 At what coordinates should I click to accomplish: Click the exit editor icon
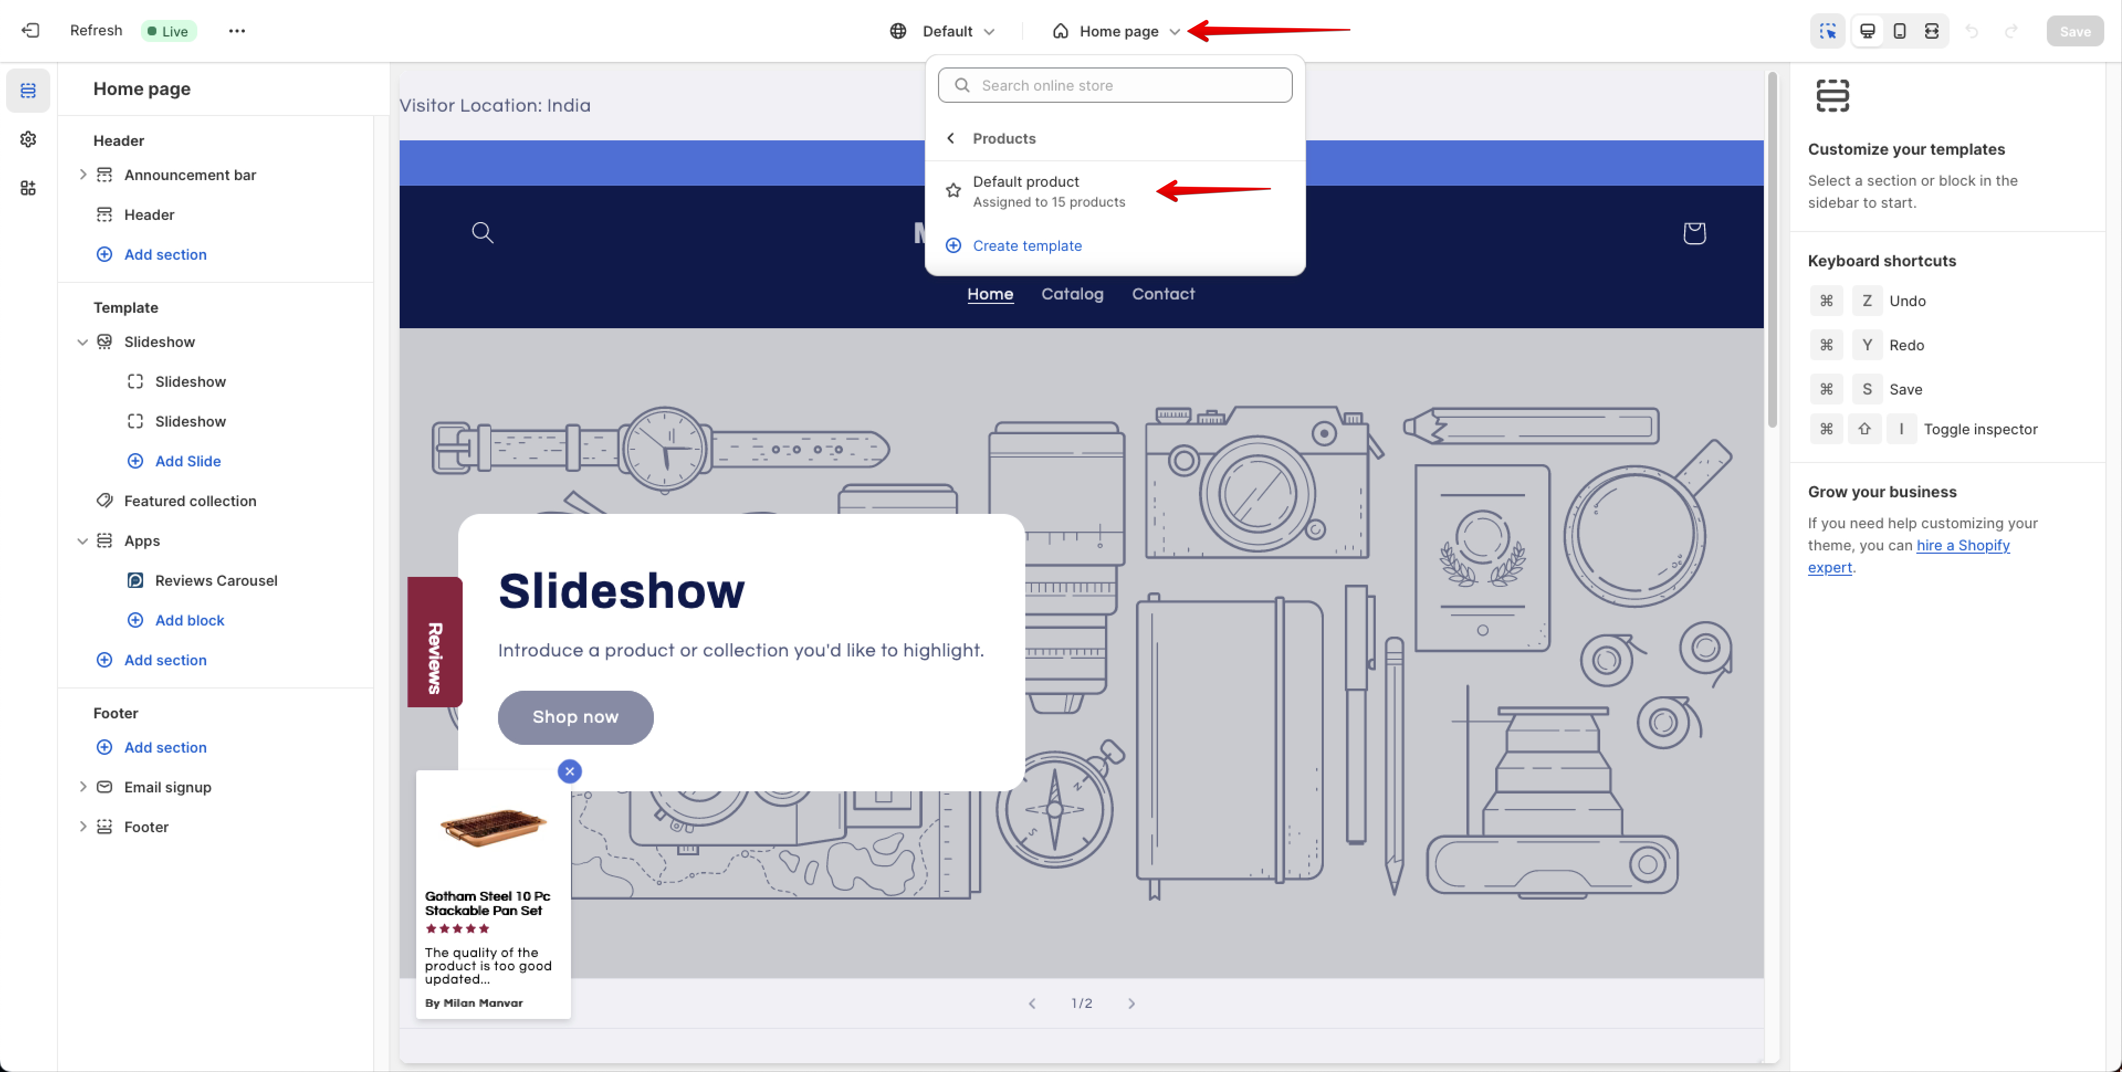(x=30, y=30)
